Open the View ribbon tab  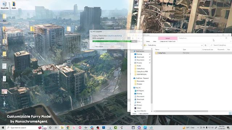pos(154,42)
